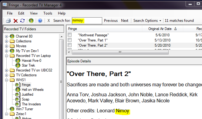Click the horizontal scrollbar thumb in episode list
This screenshot has height=119, width=202.
tap(120, 52)
